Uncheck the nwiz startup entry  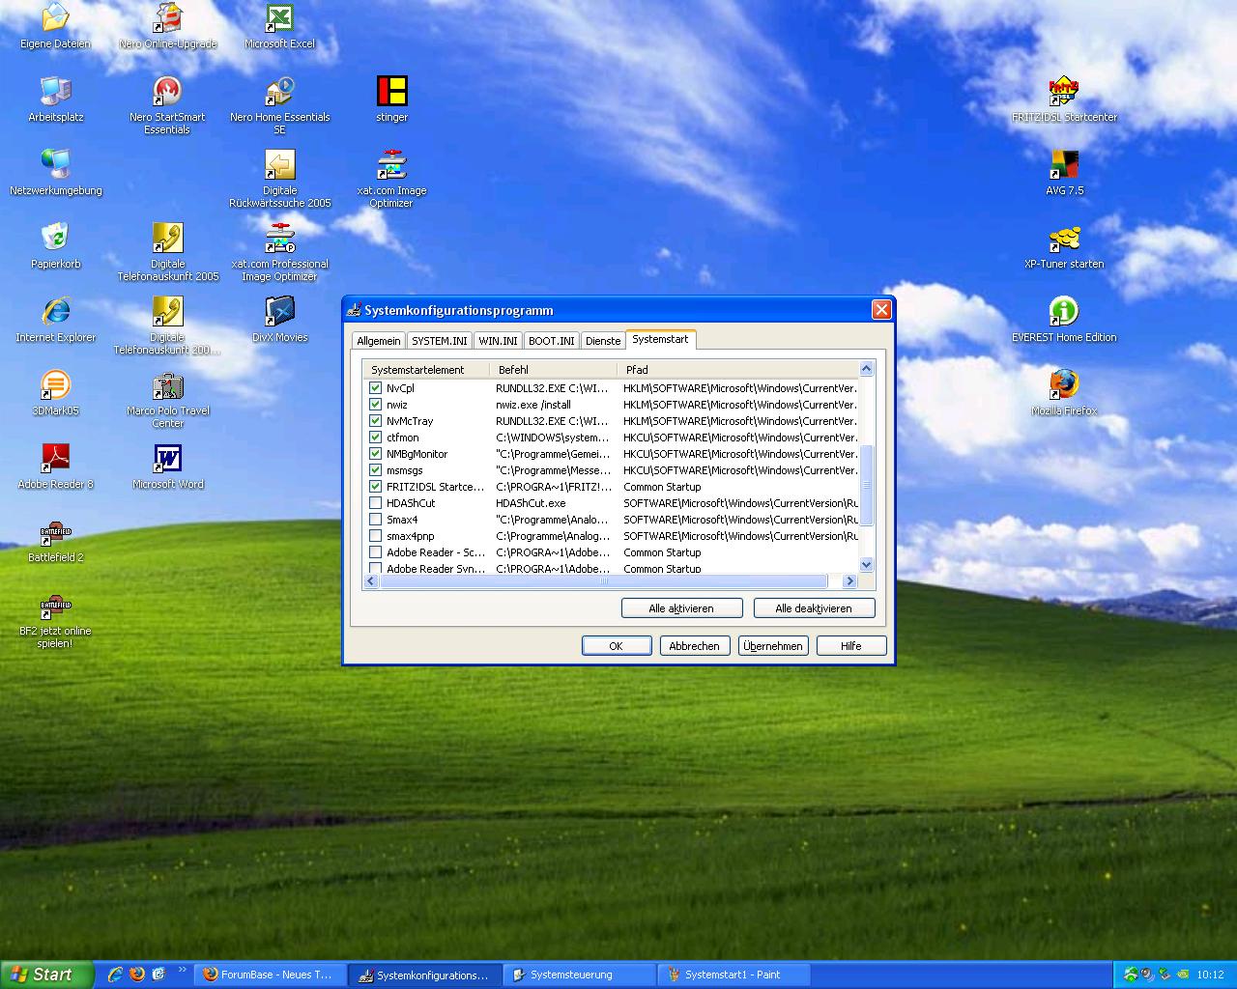tap(376, 405)
